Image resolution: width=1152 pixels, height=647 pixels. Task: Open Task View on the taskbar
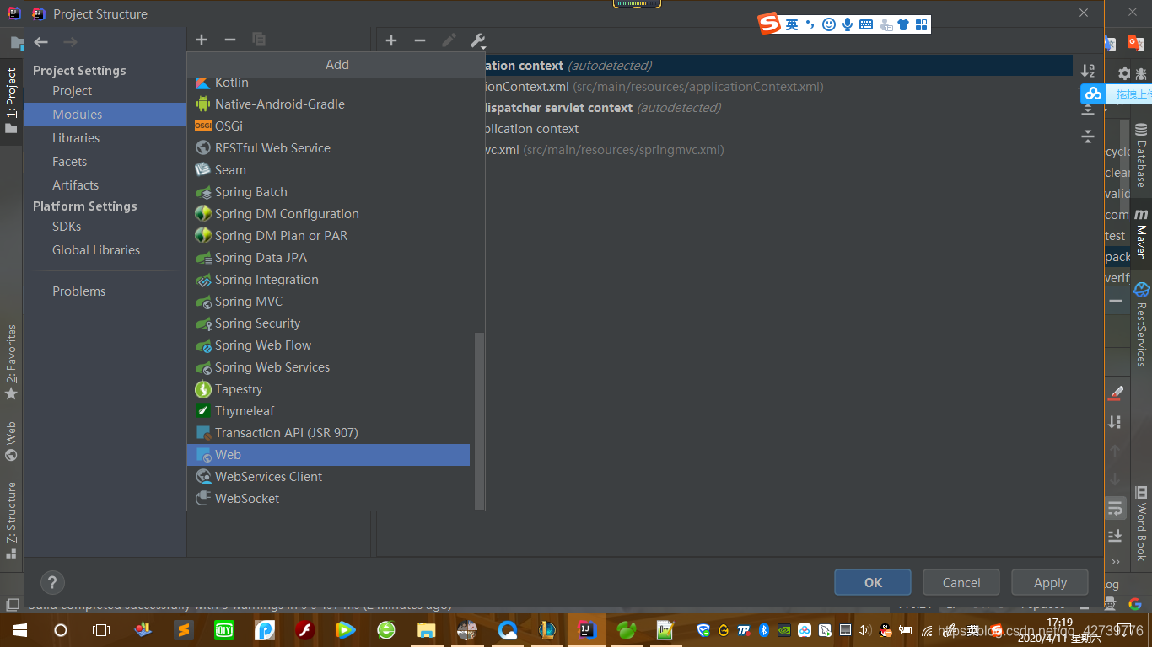100,630
